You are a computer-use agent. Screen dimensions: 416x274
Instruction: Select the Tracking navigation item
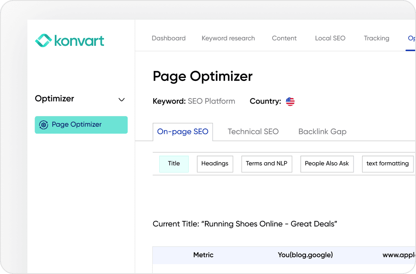coord(376,38)
